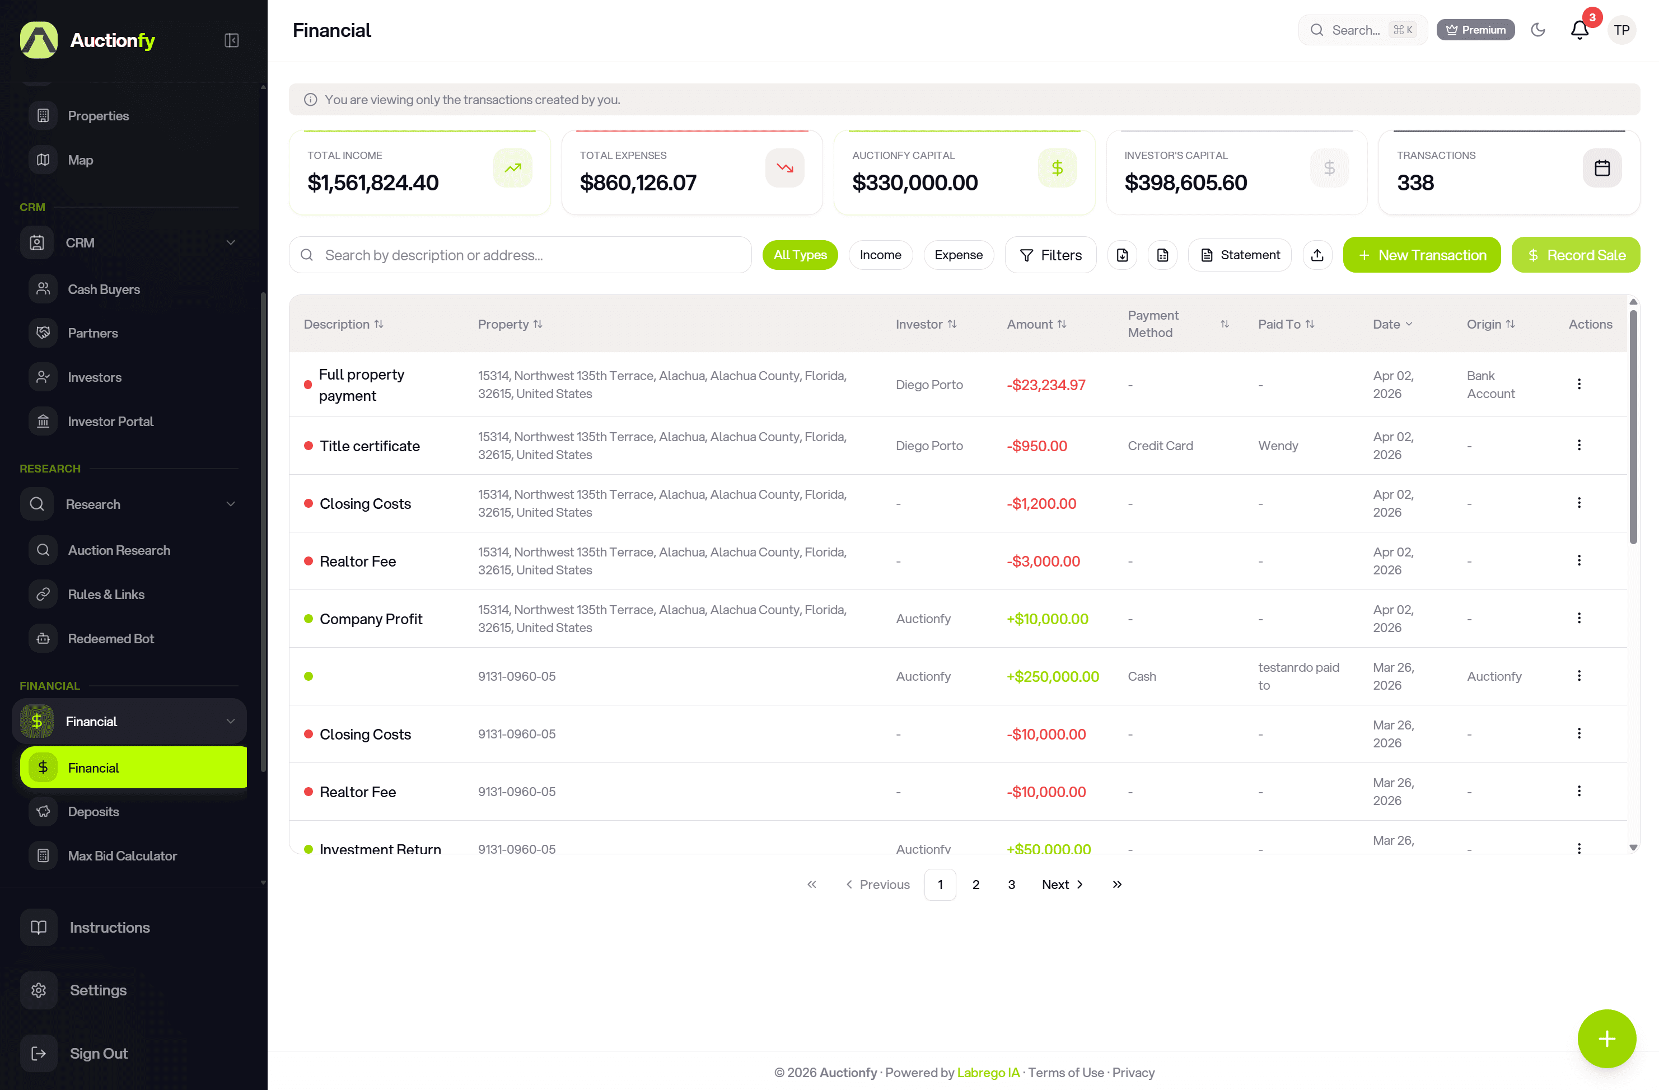Open the Transactions calendar icon
Viewport: 1659px width, 1090px height.
pos(1602,168)
